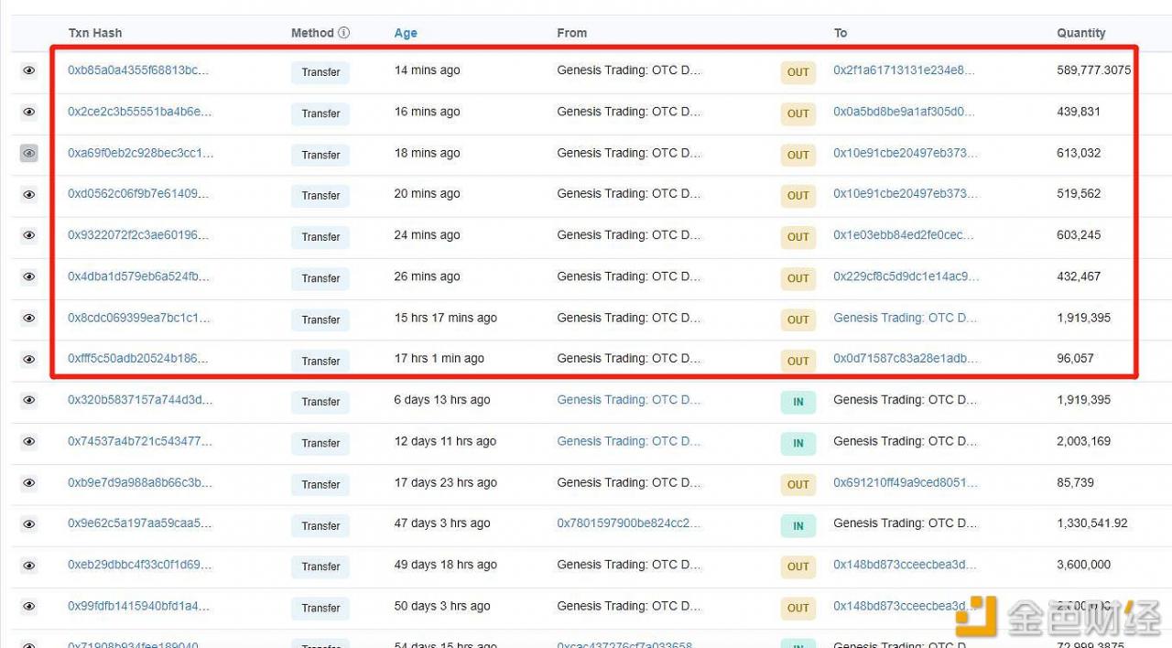
Task: Click the info icon next to Method
Action: coord(343,33)
